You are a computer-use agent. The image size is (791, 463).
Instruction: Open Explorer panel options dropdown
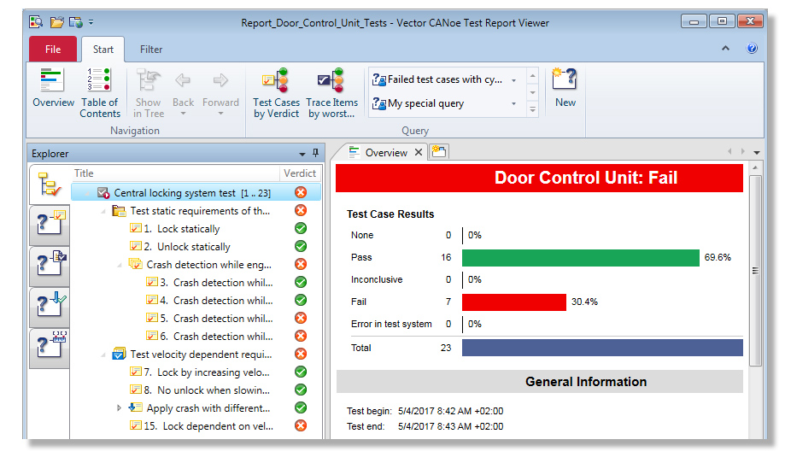coord(302,154)
